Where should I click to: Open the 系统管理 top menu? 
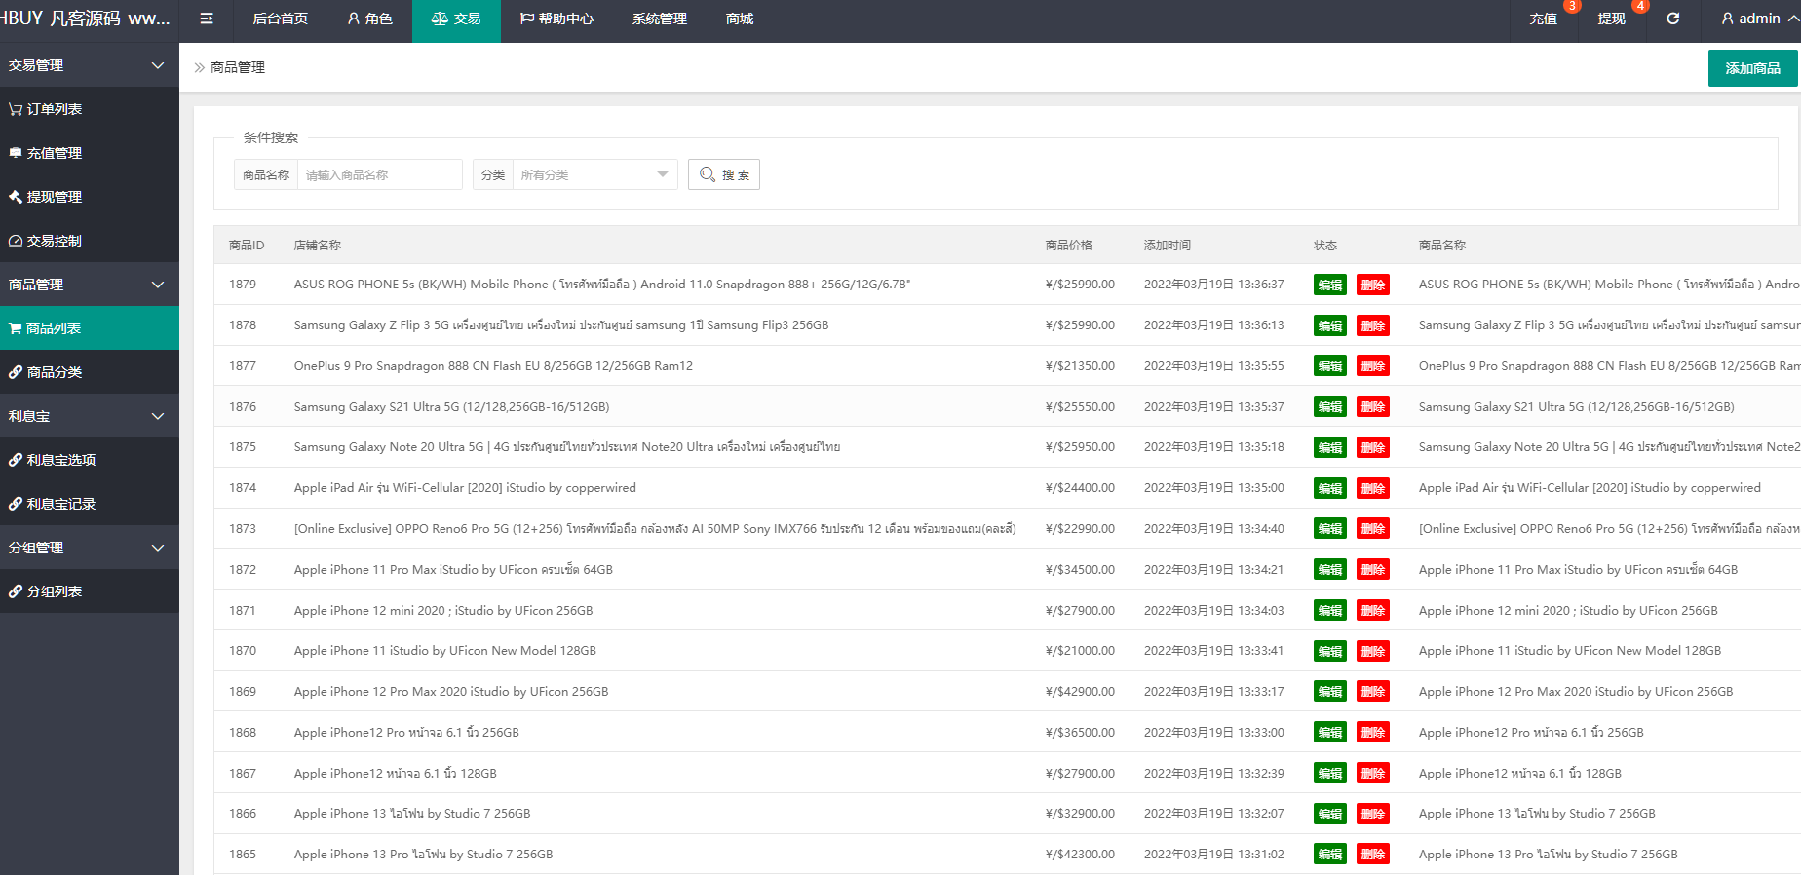(659, 19)
